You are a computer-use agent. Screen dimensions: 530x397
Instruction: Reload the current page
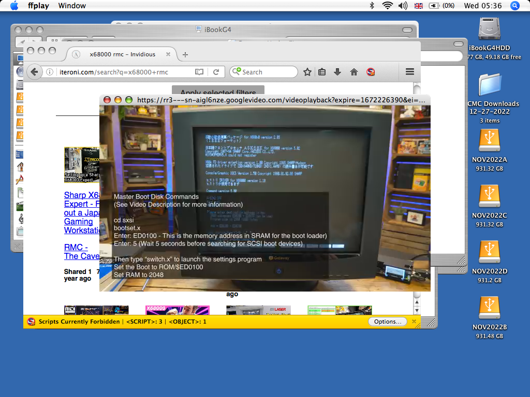[216, 72]
